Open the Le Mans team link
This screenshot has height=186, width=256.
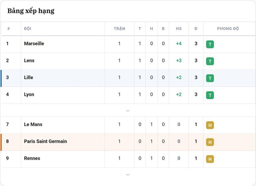click(x=33, y=124)
